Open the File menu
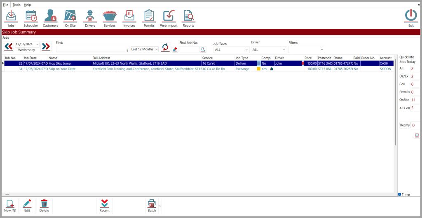 [5, 5]
